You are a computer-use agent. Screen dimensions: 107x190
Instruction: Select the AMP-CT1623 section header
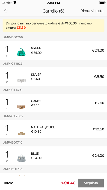[53, 64]
